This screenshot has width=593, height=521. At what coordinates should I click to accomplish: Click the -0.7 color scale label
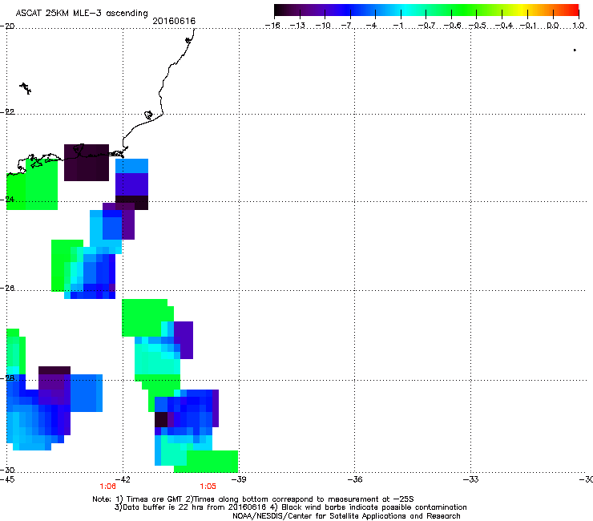[x=426, y=26]
